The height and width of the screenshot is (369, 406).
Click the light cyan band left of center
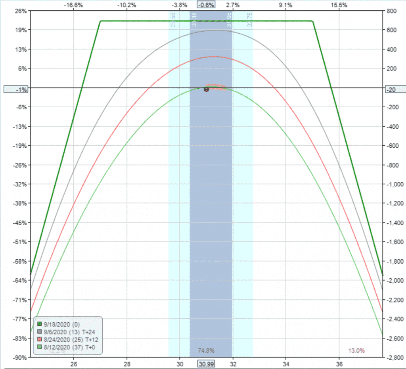(179, 207)
